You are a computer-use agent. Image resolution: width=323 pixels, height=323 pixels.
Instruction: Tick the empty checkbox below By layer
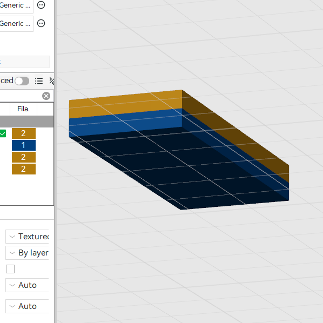point(10,269)
